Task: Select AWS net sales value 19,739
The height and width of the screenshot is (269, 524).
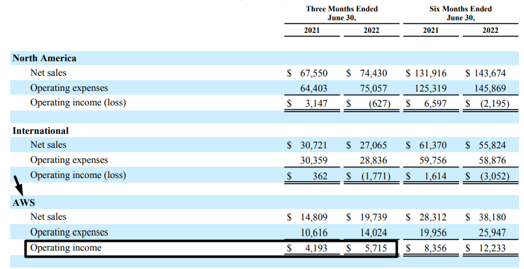Action: coord(374,218)
